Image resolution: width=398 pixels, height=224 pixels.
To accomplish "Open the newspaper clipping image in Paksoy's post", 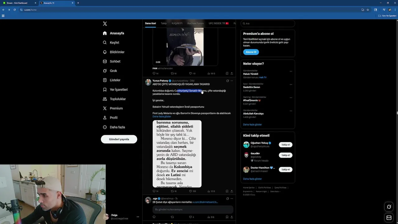I will coord(177,154).
